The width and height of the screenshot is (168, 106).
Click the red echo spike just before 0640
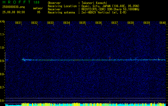[158, 59]
